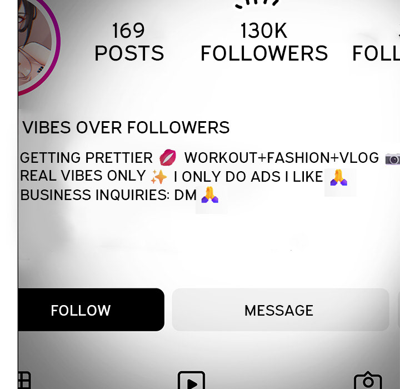The height and width of the screenshot is (389, 400).
Task: Click the praying hands emoji after DM
Action: (210, 194)
